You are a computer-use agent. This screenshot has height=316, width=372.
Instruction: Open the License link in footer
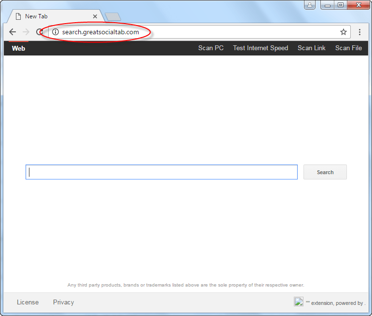pyautogui.click(x=28, y=302)
